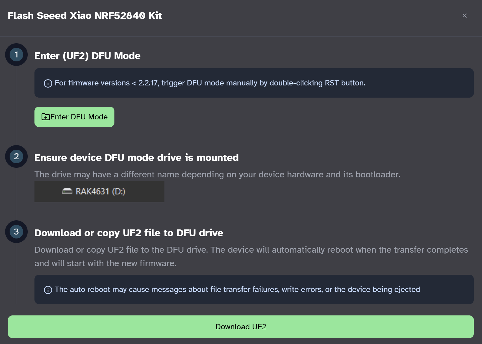Click the info icon beside firmware version note
This screenshot has width=482, height=344.
(48, 83)
